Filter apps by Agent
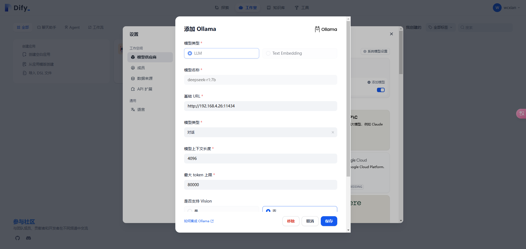 [72, 27]
